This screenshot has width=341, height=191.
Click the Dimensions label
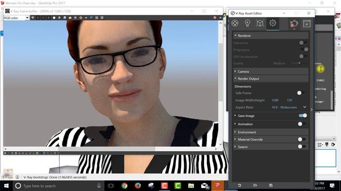(243, 86)
